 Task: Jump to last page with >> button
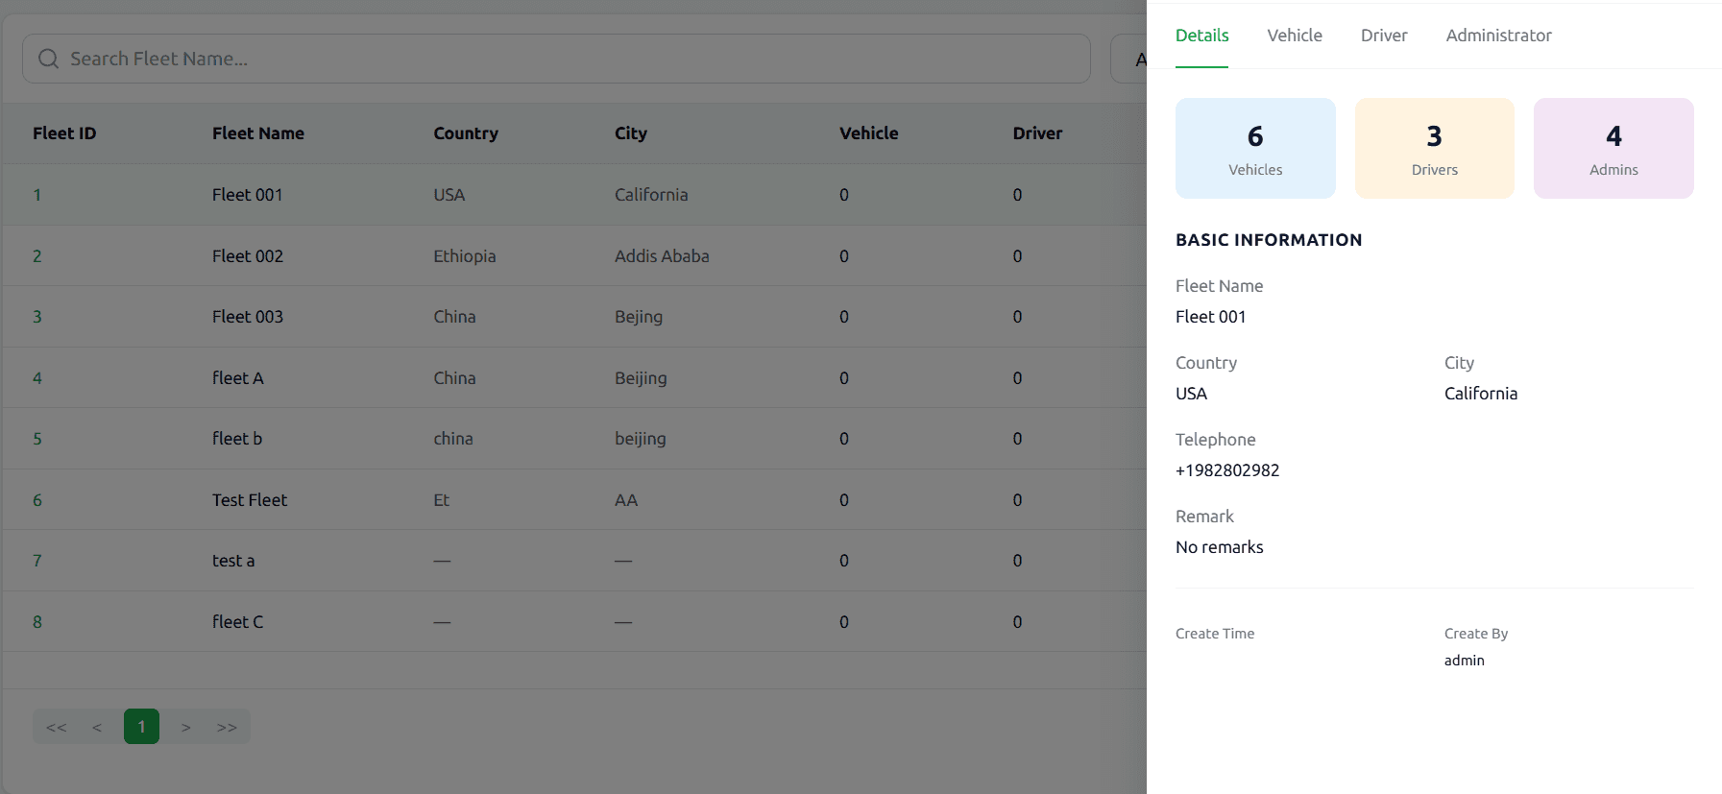227,727
